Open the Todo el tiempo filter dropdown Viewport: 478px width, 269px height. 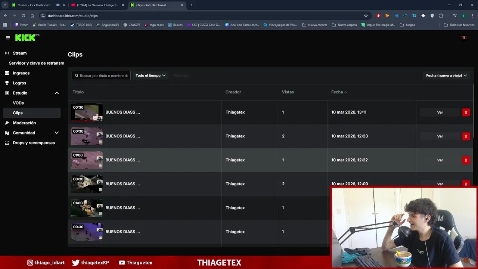(150, 75)
